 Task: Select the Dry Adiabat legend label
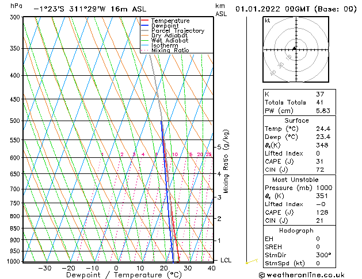click(169, 36)
